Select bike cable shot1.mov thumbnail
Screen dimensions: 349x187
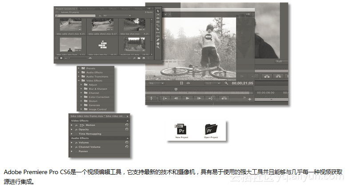71,25
